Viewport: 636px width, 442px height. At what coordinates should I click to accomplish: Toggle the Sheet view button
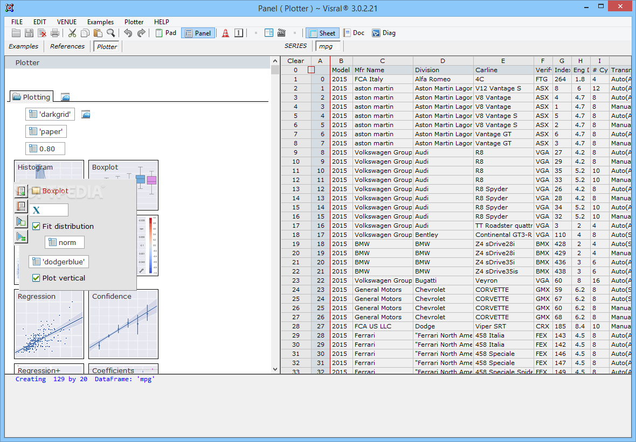coord(322,33)
